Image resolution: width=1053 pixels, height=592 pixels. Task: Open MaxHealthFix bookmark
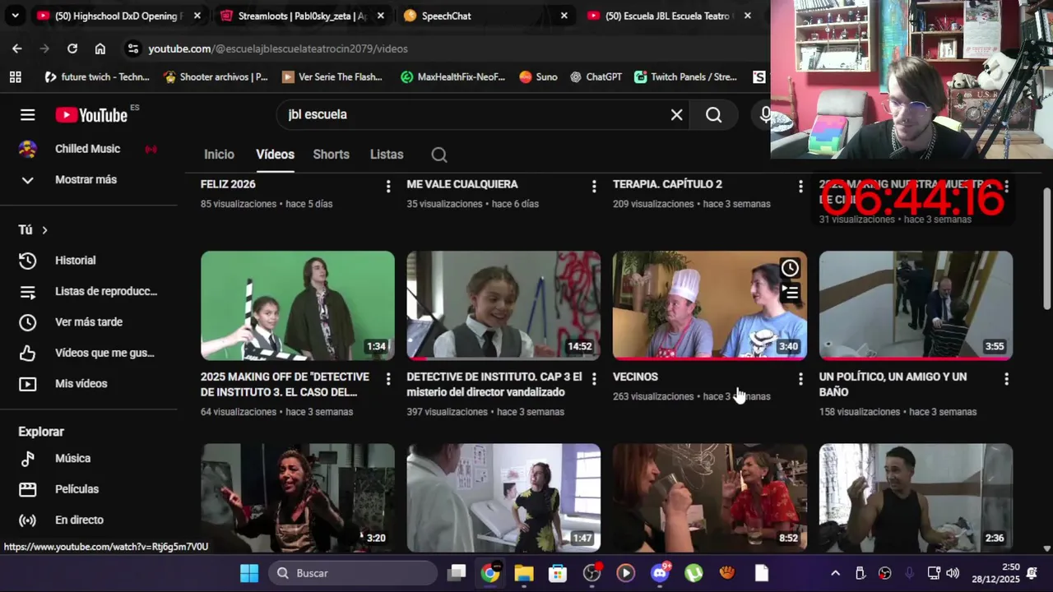453,76
